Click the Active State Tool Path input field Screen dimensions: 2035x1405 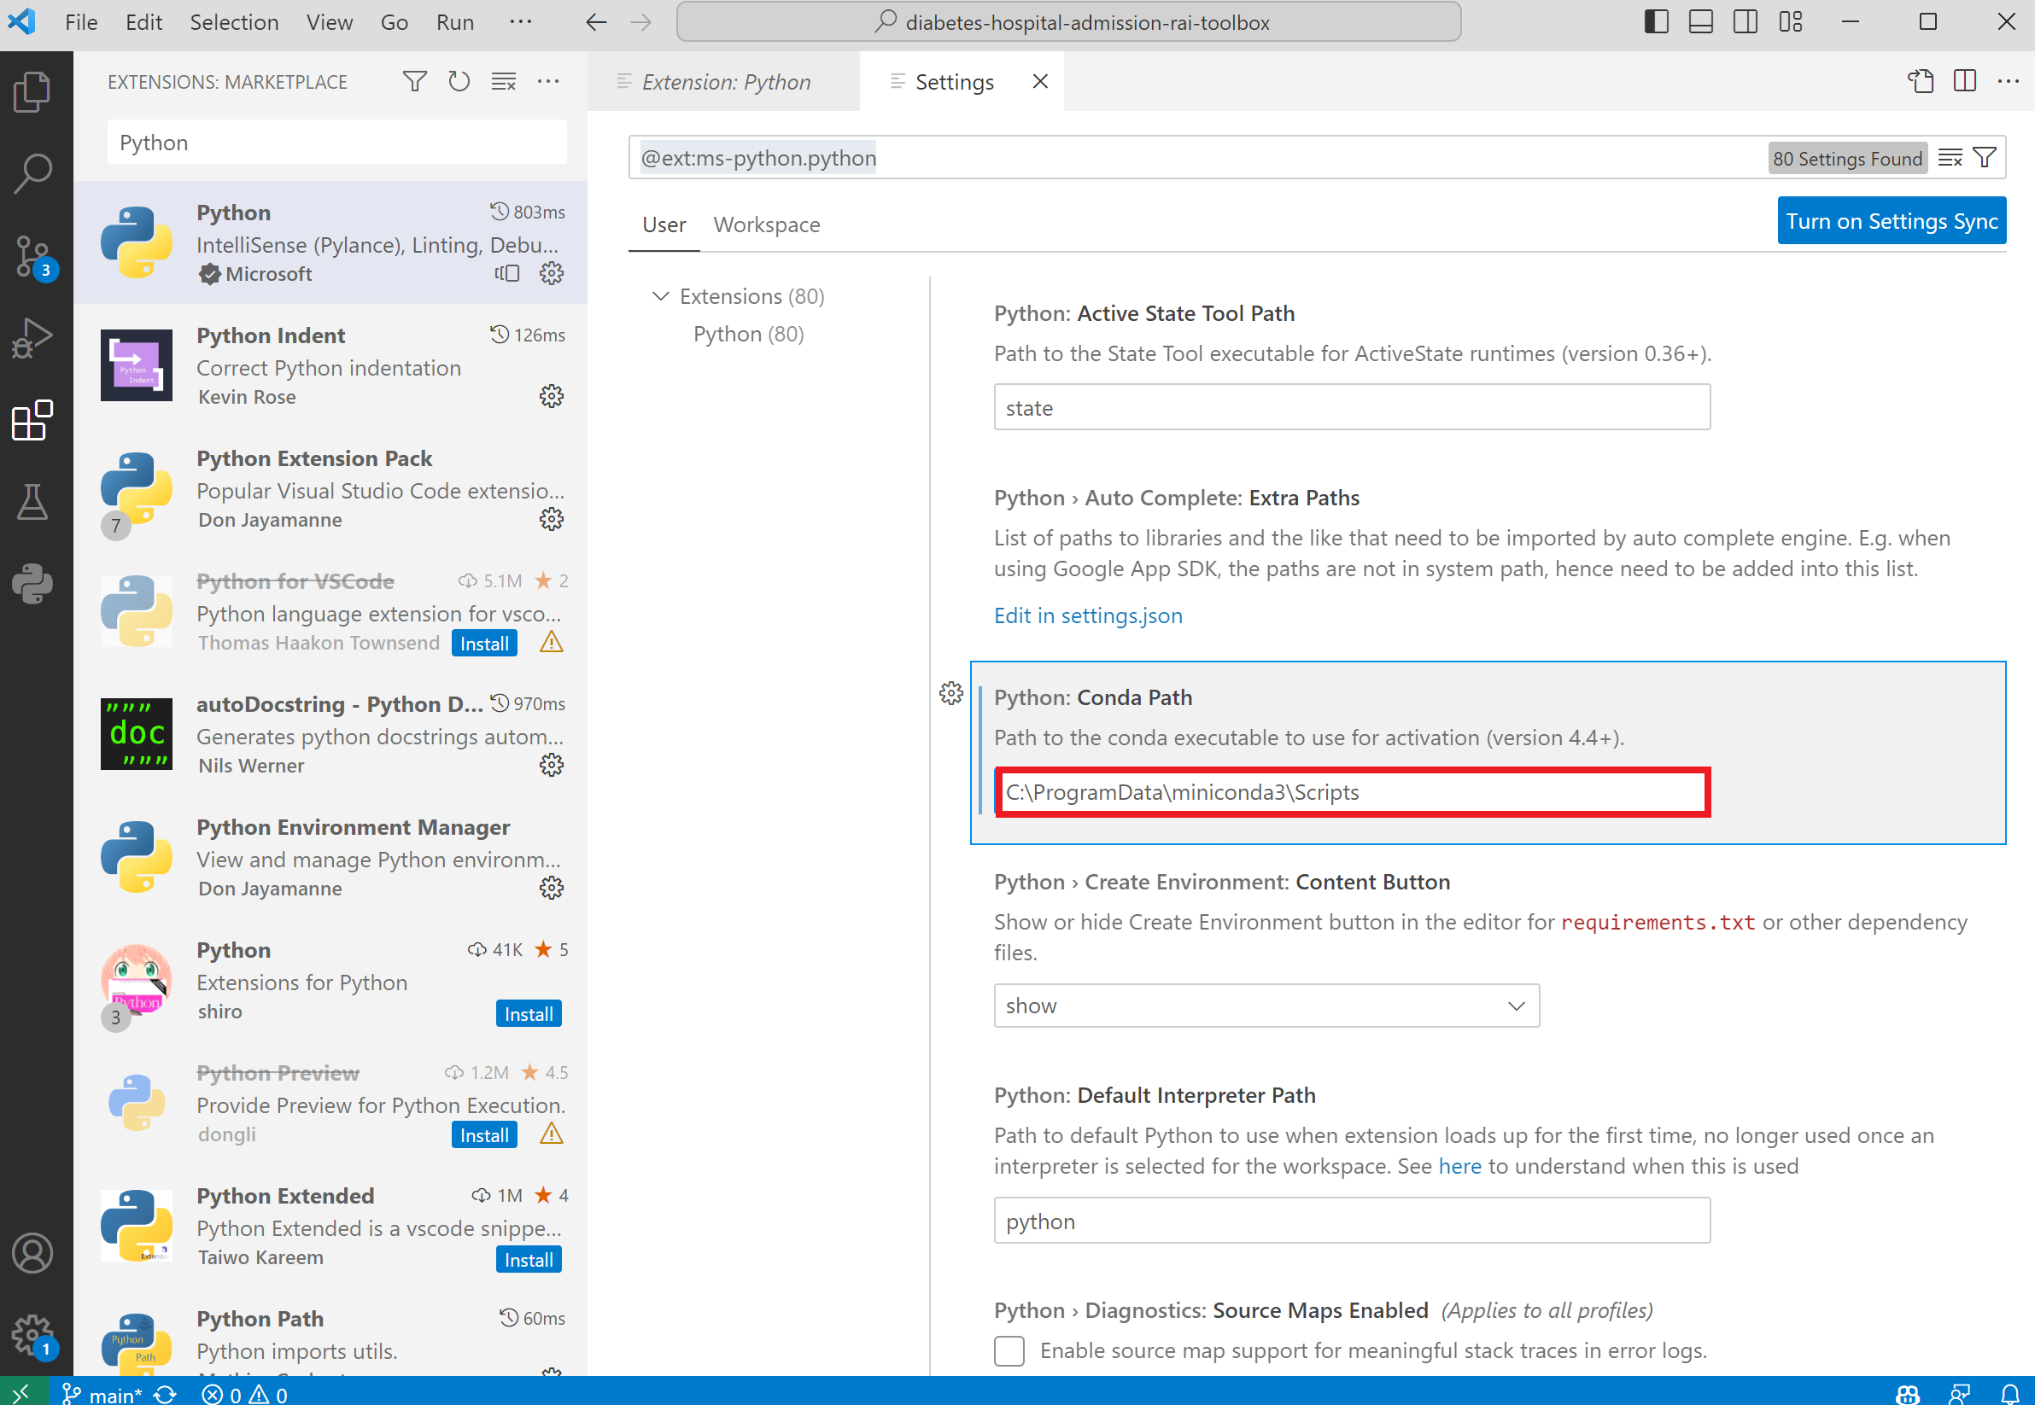[x=1352, y=408]
